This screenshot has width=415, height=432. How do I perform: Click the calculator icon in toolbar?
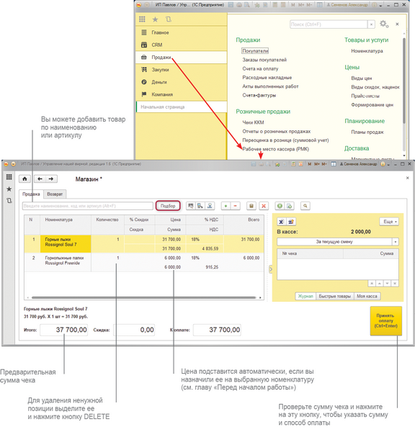pos(251,206)
